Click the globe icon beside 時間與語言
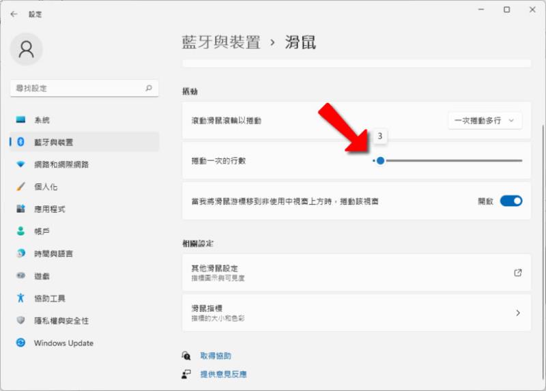Image resolution: width=546 pixels, height=391 pixels. [20, 253]
